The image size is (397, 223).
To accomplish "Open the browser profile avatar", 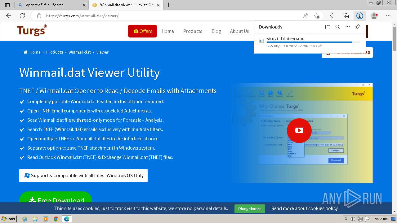I will [374, 16].
